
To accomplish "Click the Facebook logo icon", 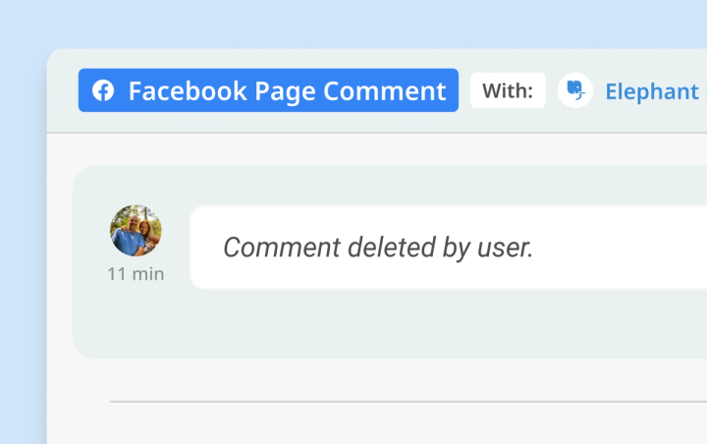I will point(103,91).
